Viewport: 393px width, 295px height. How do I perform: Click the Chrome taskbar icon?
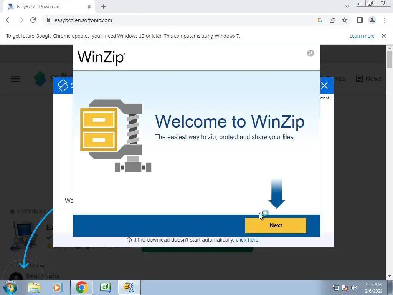[81, 287]
